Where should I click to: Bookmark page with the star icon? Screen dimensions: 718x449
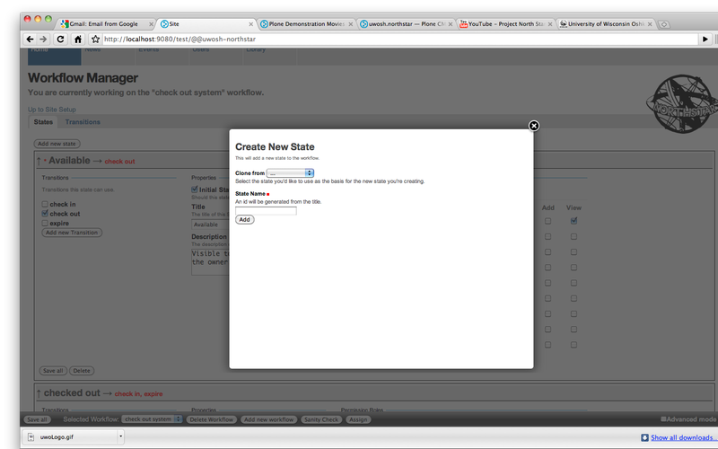tap(95, 40)
